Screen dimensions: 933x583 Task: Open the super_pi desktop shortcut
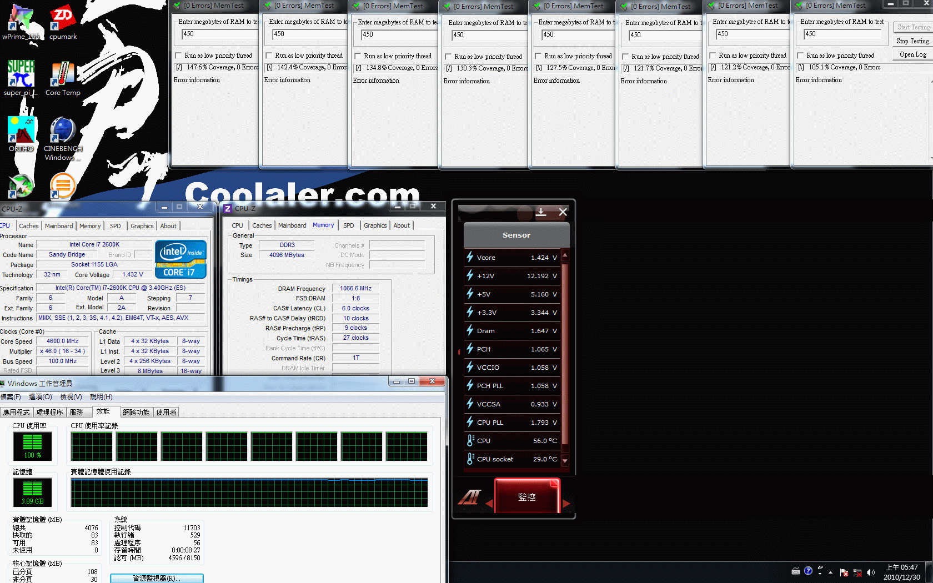[21, 78]
